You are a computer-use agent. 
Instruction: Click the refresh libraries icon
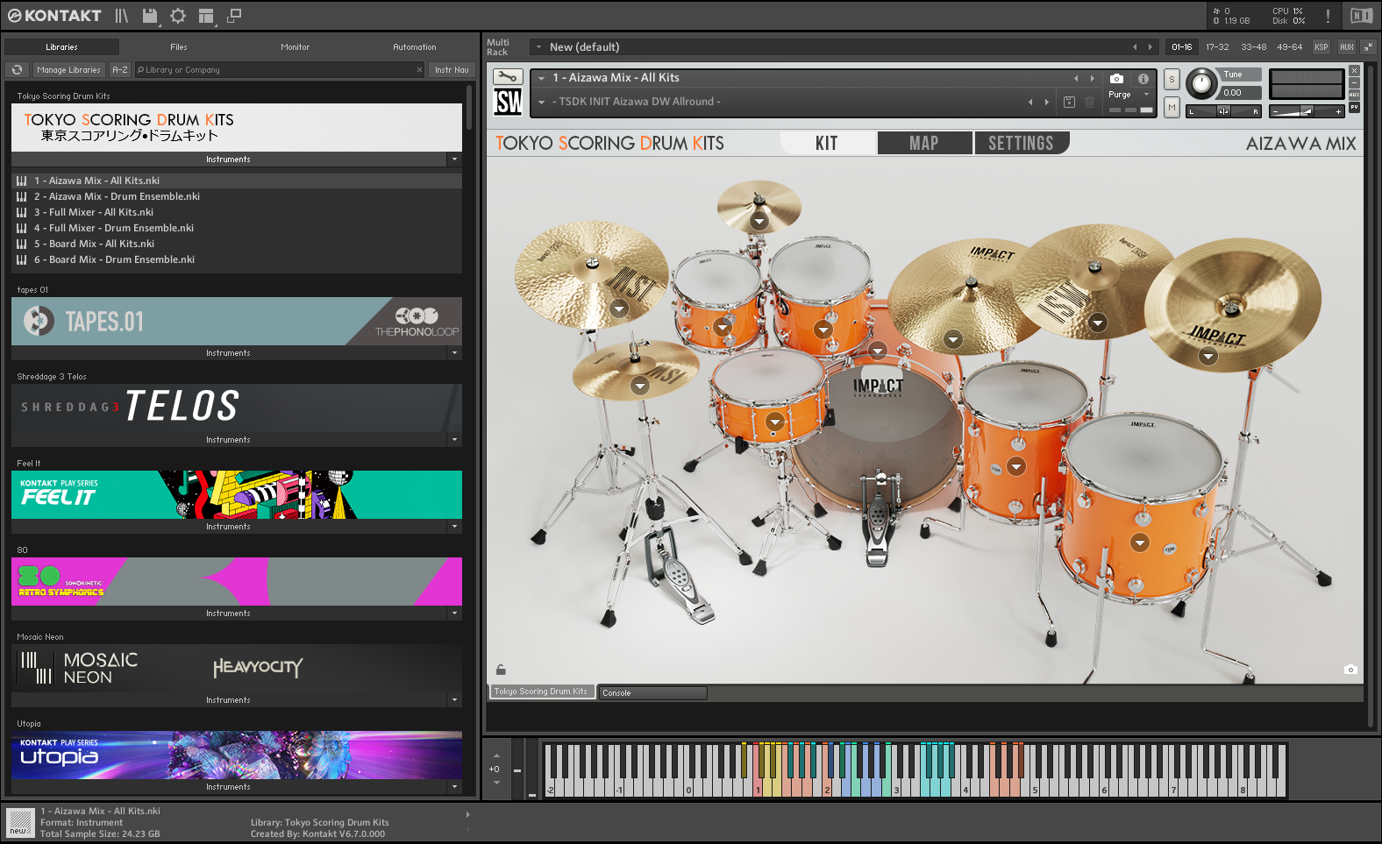click(x=17, y=70)
